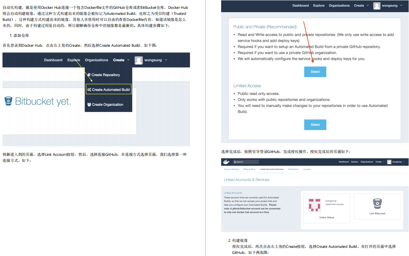Open Organizations on Linked Accounts page navbar
The height and width of the screenshot is (256, 409).
[367, 162]
